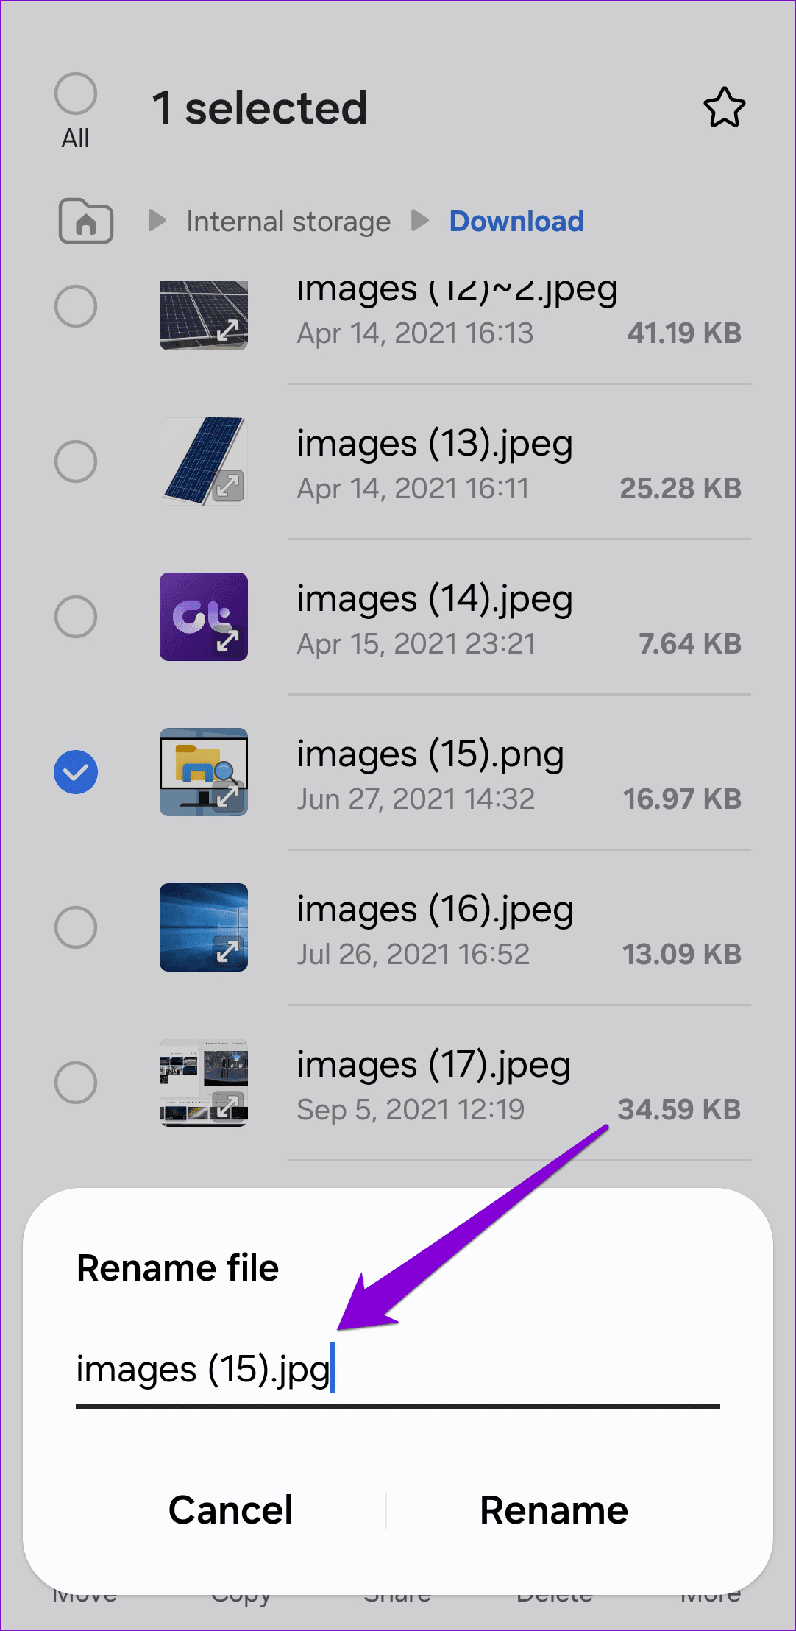This screenshot has width=796, height=1631.
Task: Select images (17).jpeg checkbox
Action: [76, 1083]
